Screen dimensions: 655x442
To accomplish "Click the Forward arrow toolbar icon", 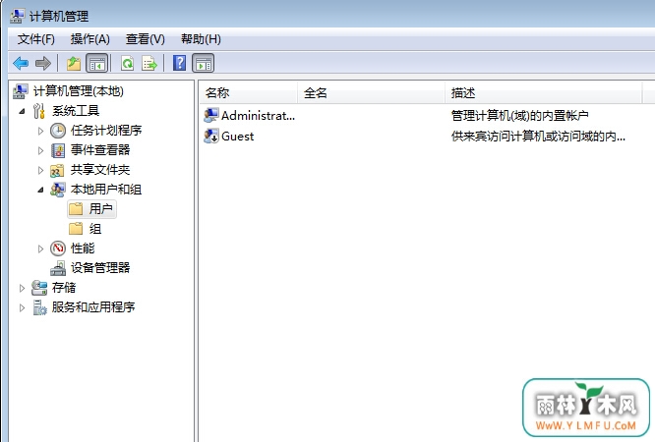I will [43, 64].
